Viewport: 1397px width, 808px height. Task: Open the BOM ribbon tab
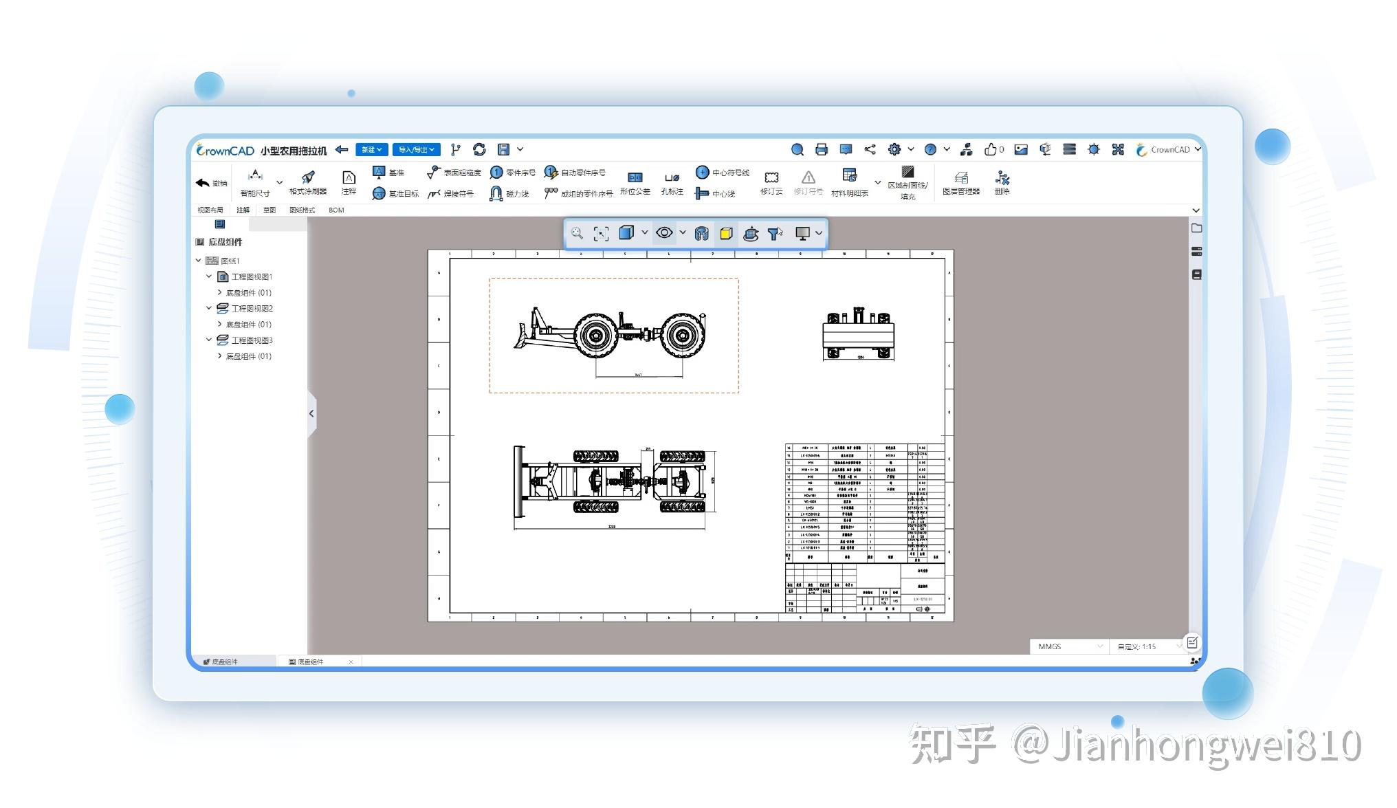[x=336, y=210]
